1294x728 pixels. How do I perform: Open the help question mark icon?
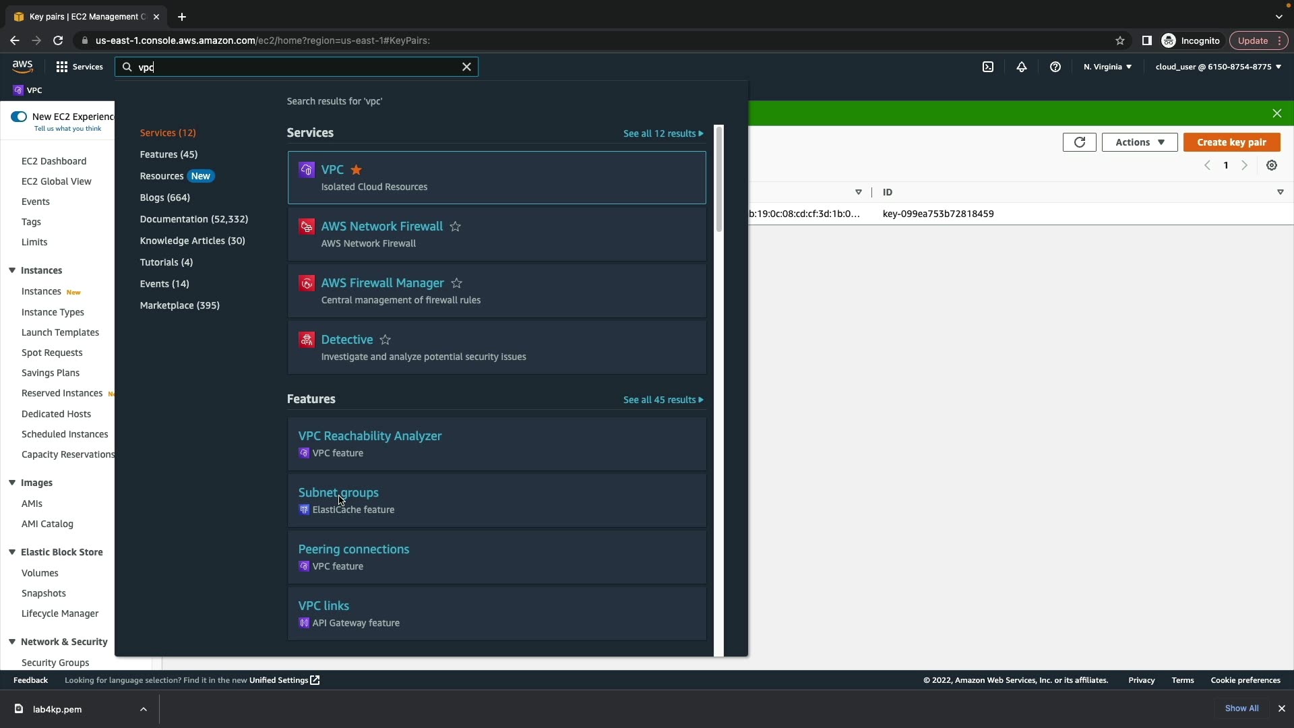[x=1055, y=67]
